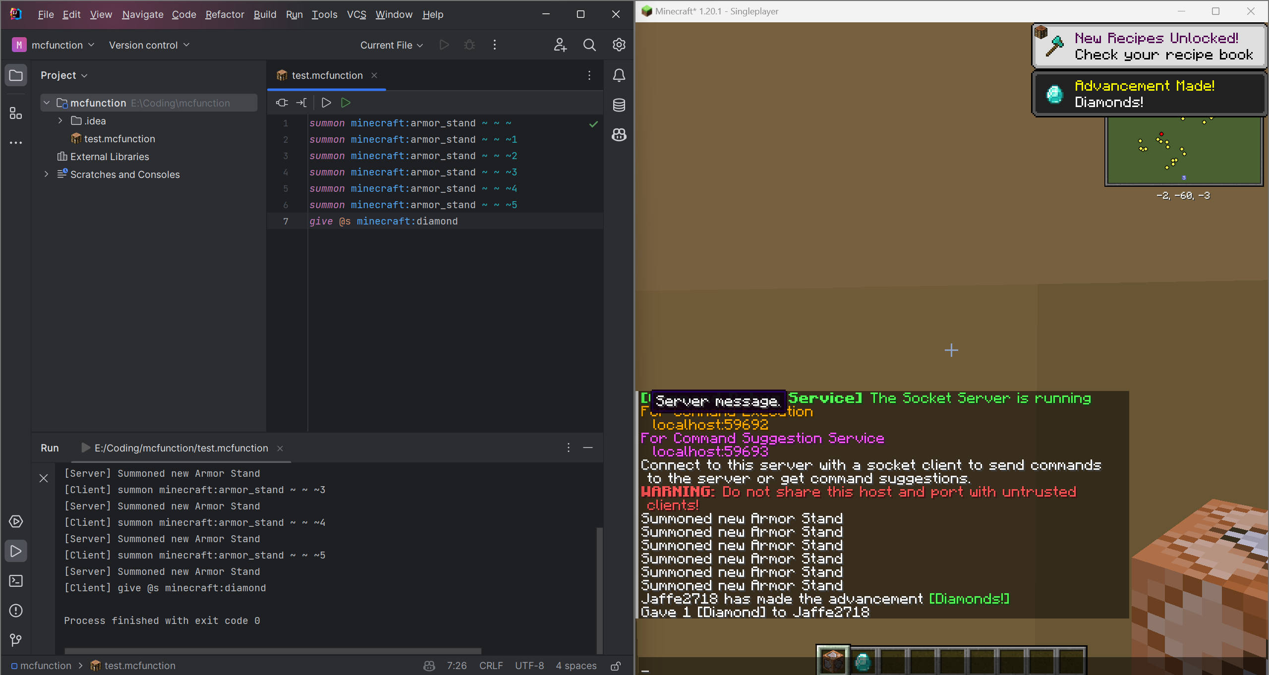This screenshot has height=675, width=1269.
Task: Click the Search Everywhere magnifier icon
Action: (x=589, y=45)
